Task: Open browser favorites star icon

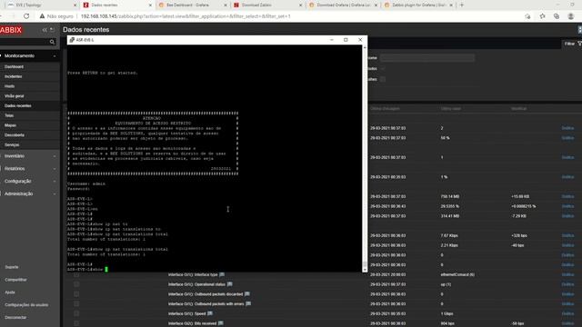Action: (542, 16)
